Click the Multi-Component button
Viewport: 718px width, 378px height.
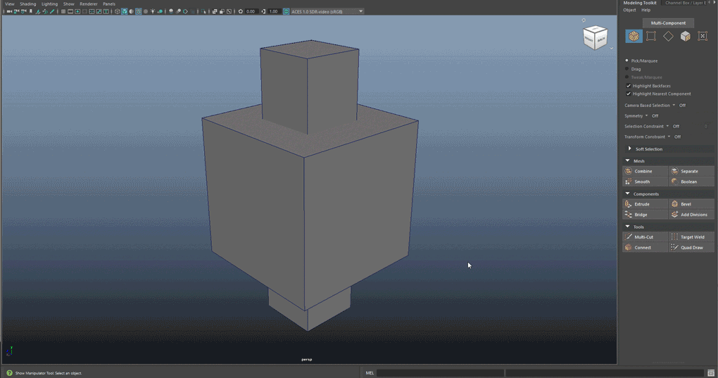coord(668,23)
